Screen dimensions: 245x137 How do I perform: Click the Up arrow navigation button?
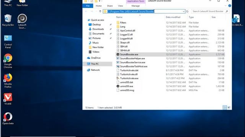100,11
